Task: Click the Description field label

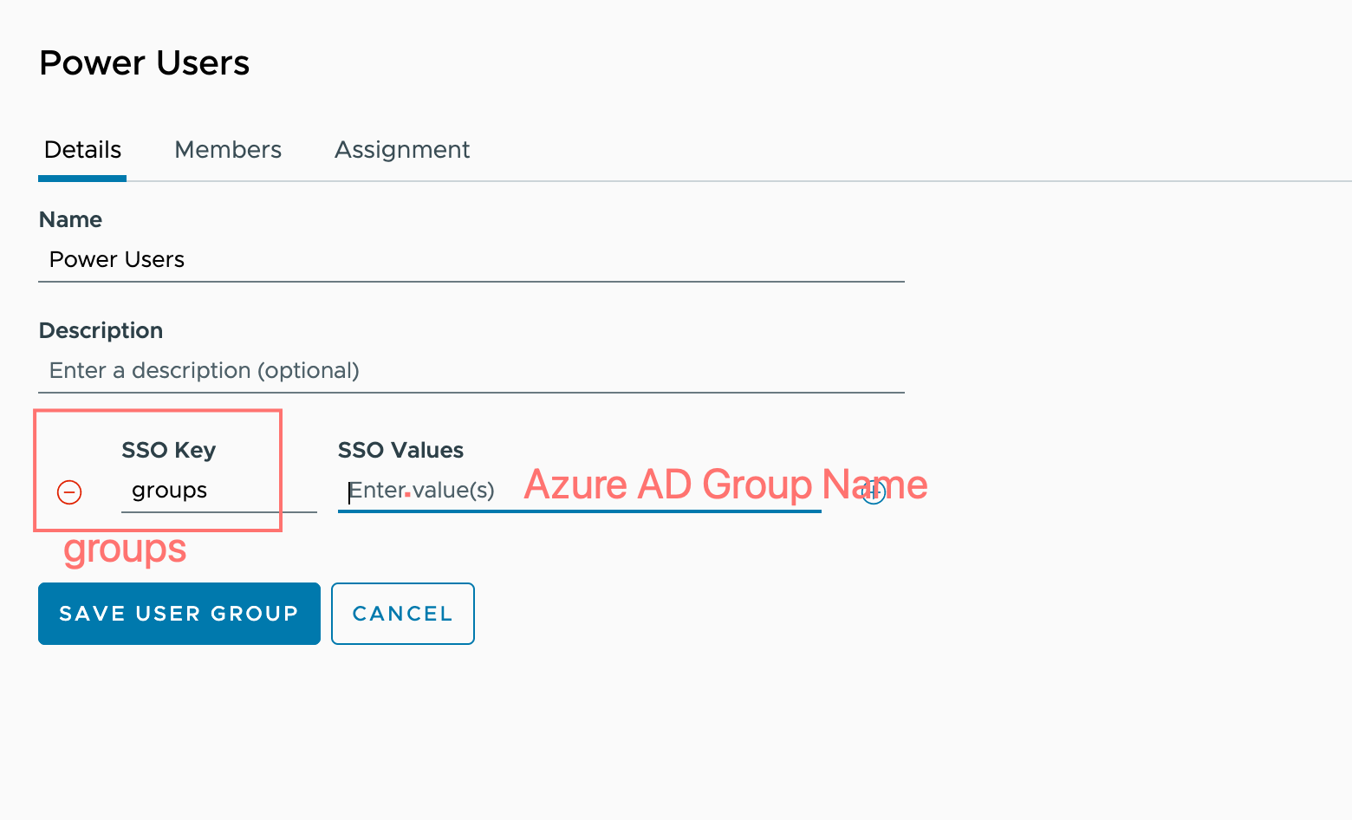Action: [101, 330]
